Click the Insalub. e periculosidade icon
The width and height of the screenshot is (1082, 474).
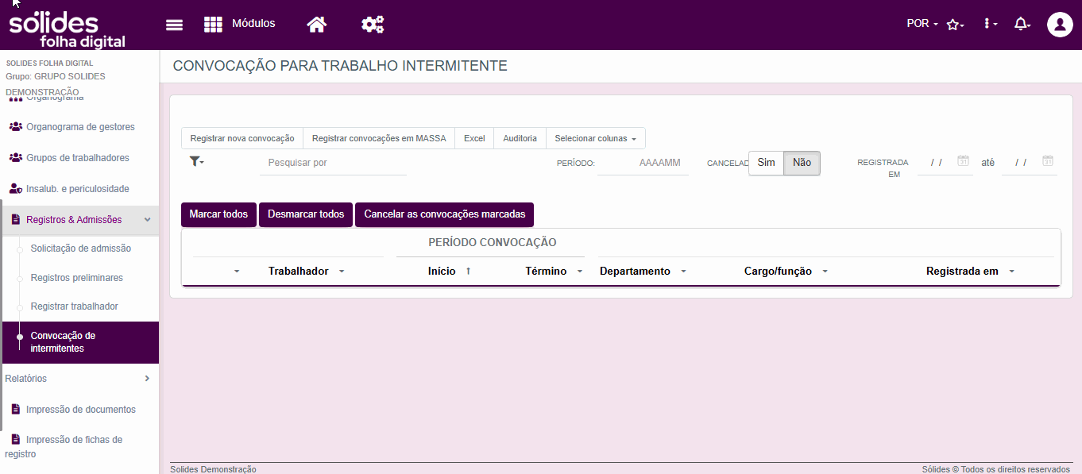coord(15,189)
